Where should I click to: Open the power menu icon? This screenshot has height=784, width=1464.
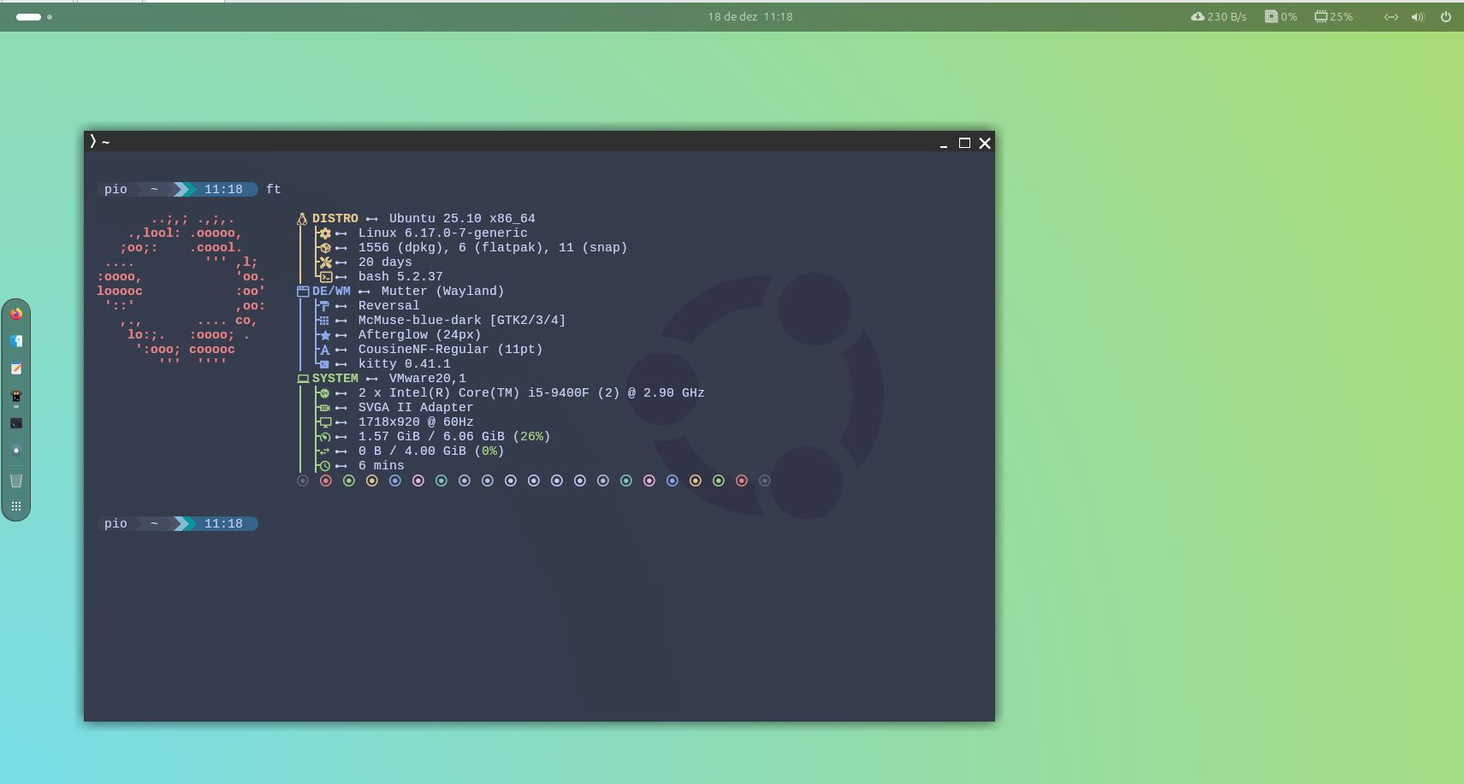pos(1446,17)
